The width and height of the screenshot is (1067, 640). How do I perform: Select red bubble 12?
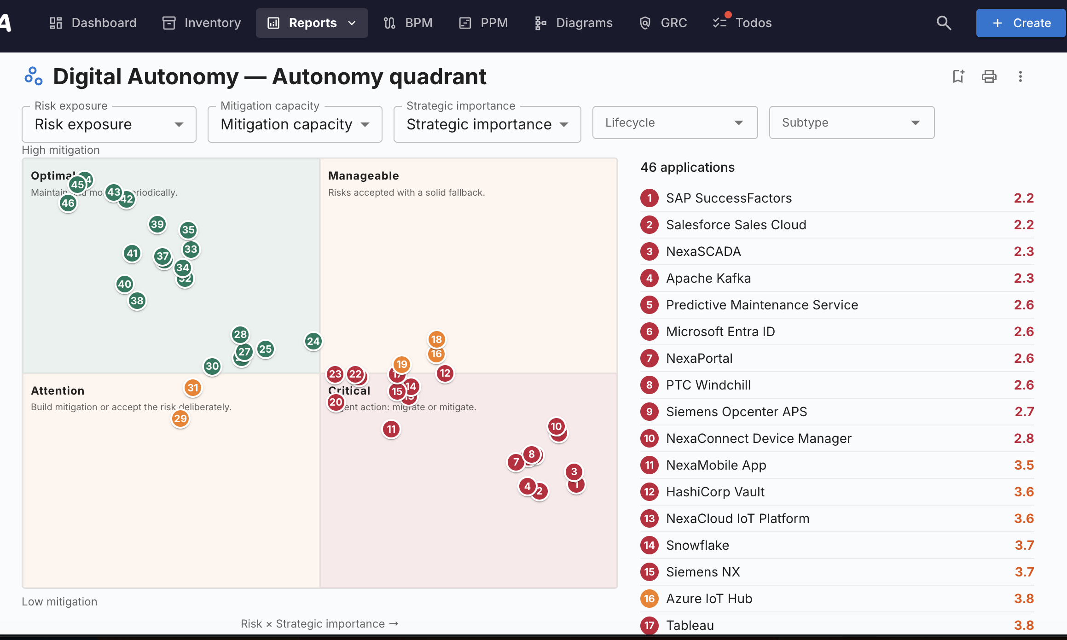(445, 373)
